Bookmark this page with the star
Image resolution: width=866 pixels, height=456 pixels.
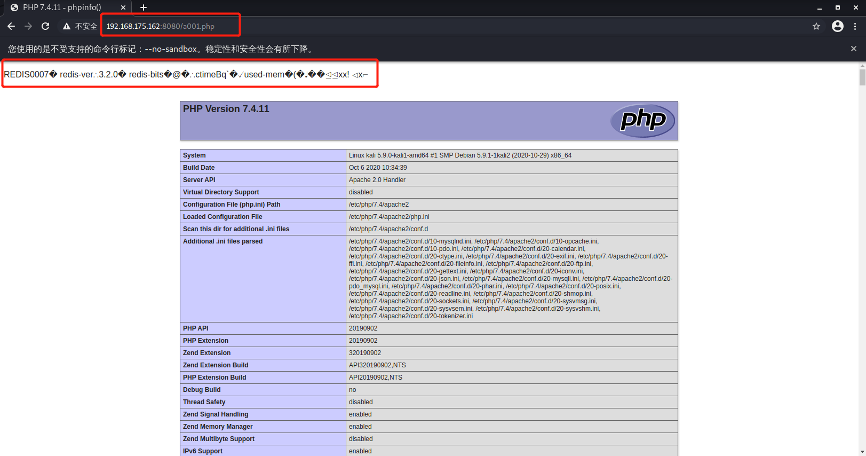click(x=816, y=26)
